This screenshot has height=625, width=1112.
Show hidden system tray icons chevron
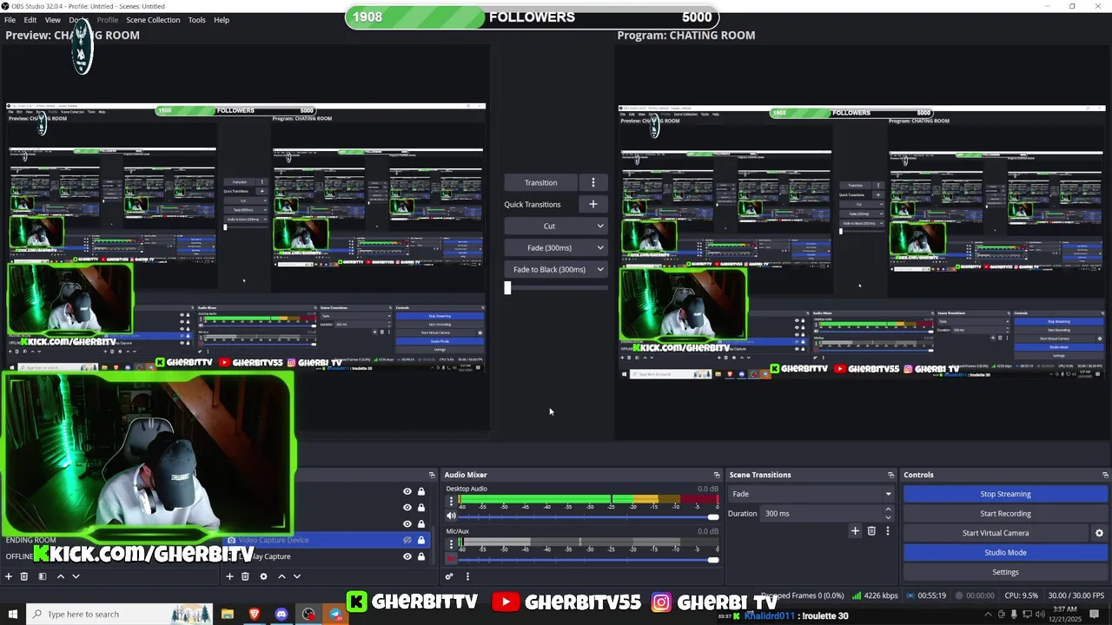pyautogui.click(x=987, y=615)
